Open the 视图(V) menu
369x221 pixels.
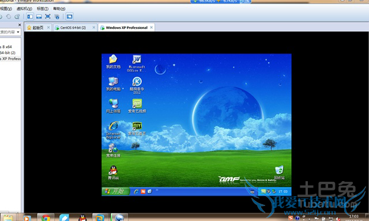(6, 9)
